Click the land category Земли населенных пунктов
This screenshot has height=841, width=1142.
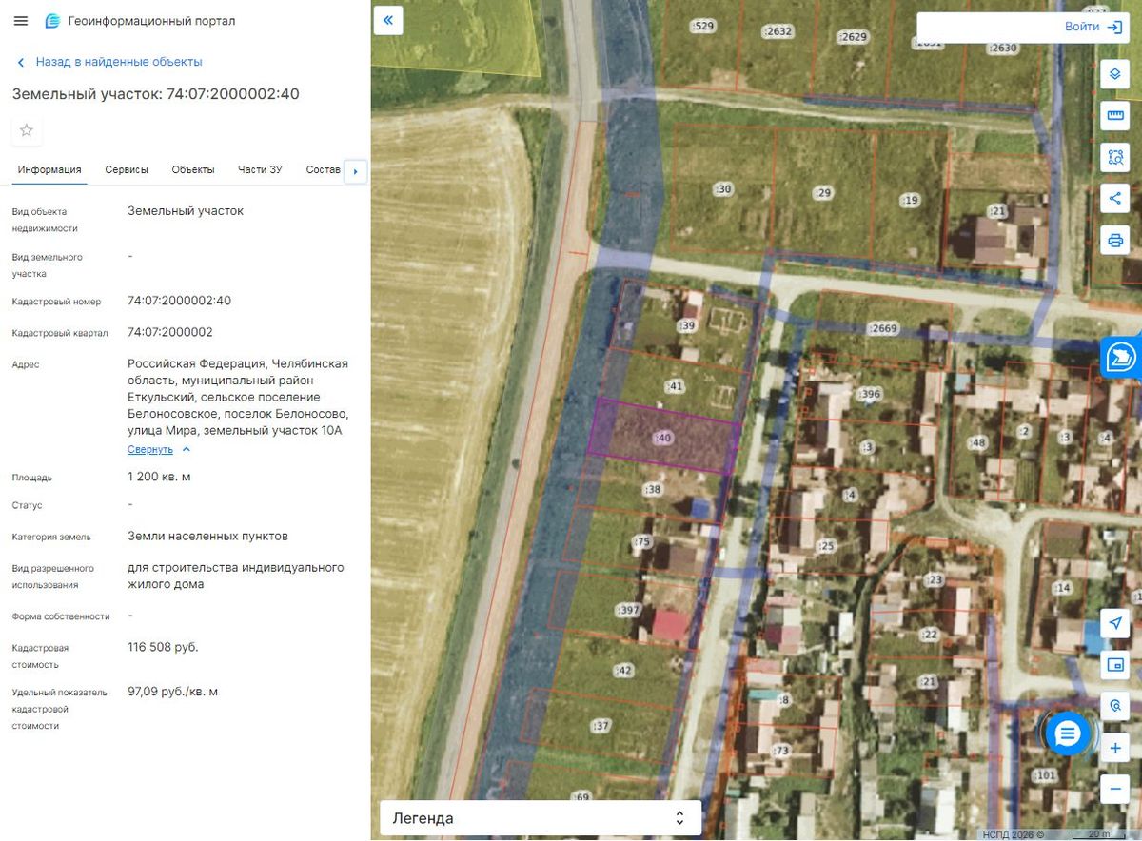coord(207,536)
